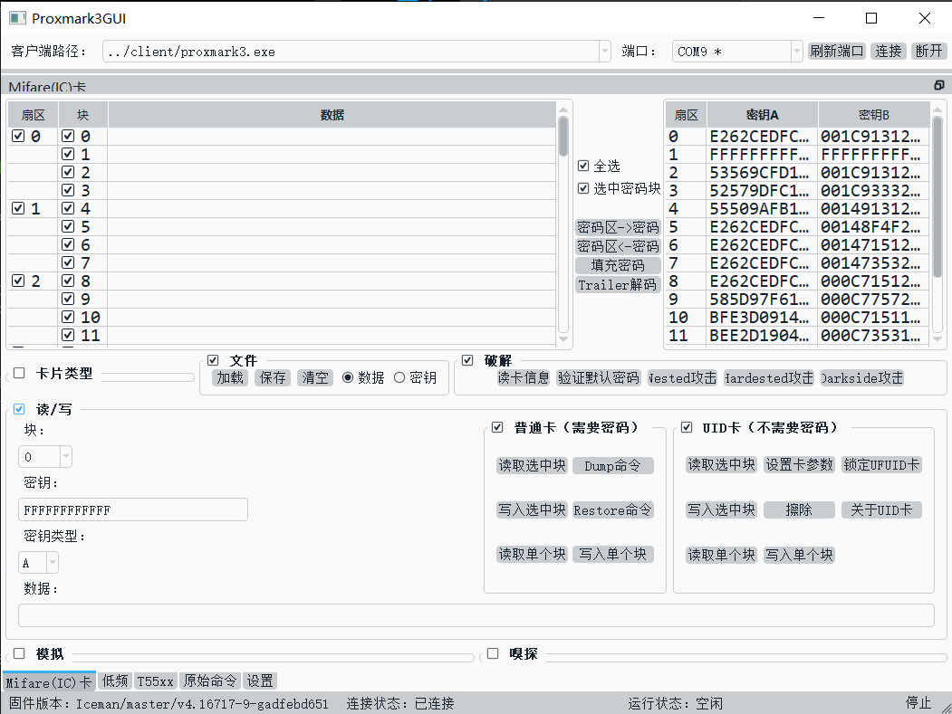The height and width of the screenshot is (714, 952).
Task: Switch to the T55xx tab
Action: 155,681
